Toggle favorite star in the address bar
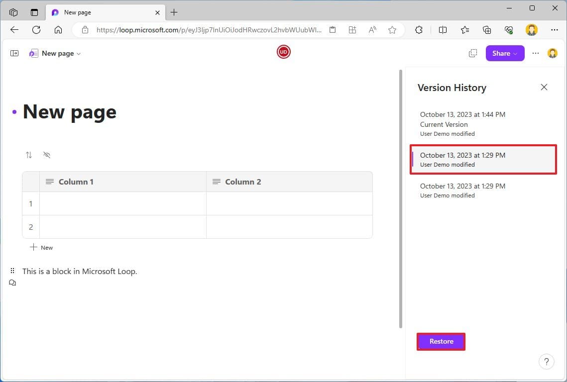Screen dimensions: 567x382 tap(392, 30)
